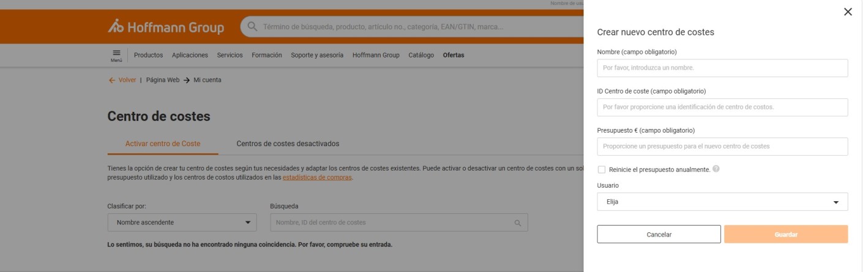Open the estadísticas de compras link
The width and height of the screenshot is (863, 272).
tap(317, 178)
